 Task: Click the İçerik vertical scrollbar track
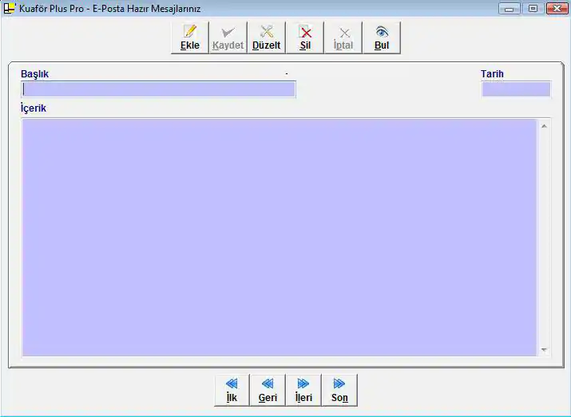click(x=544, y=237)
